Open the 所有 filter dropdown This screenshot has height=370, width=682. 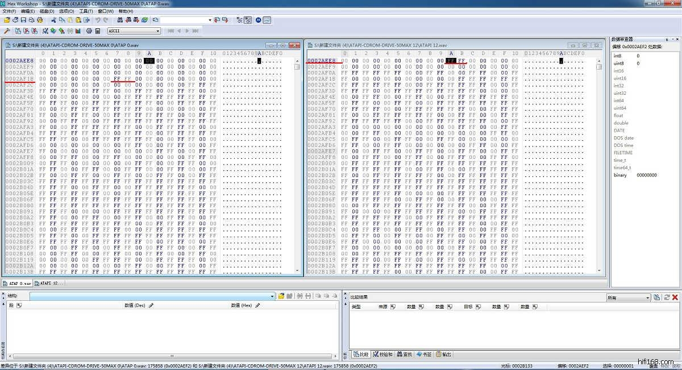[x=647, y=297]
